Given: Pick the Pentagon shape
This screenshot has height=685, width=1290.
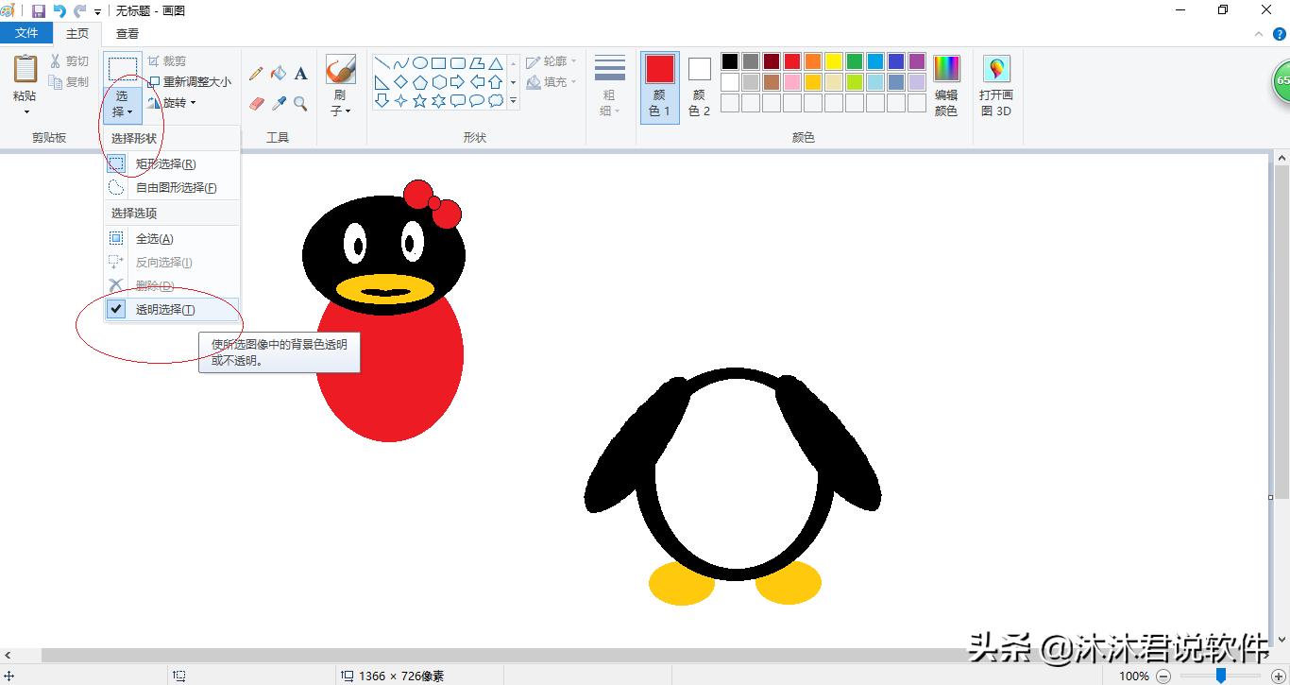Looking at the screenshot, I should click(x=420, y=82).
